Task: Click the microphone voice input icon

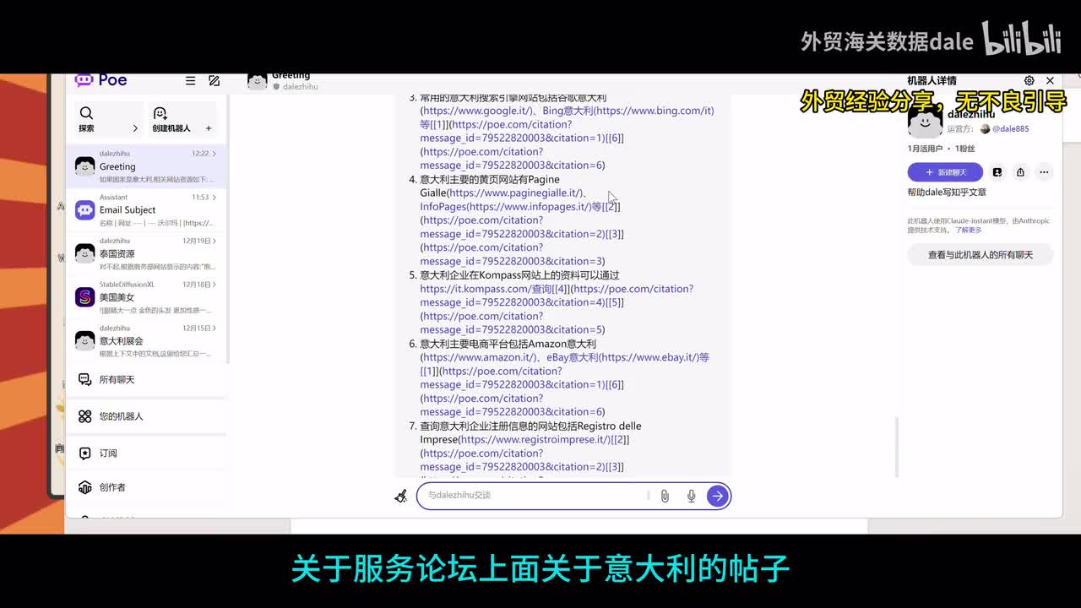Action: tap(691, 496)
